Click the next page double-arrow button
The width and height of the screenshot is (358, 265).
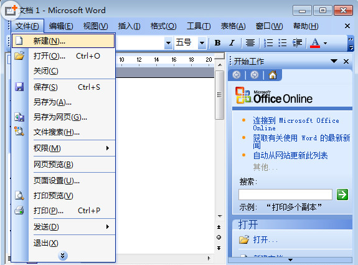[219, 248]
